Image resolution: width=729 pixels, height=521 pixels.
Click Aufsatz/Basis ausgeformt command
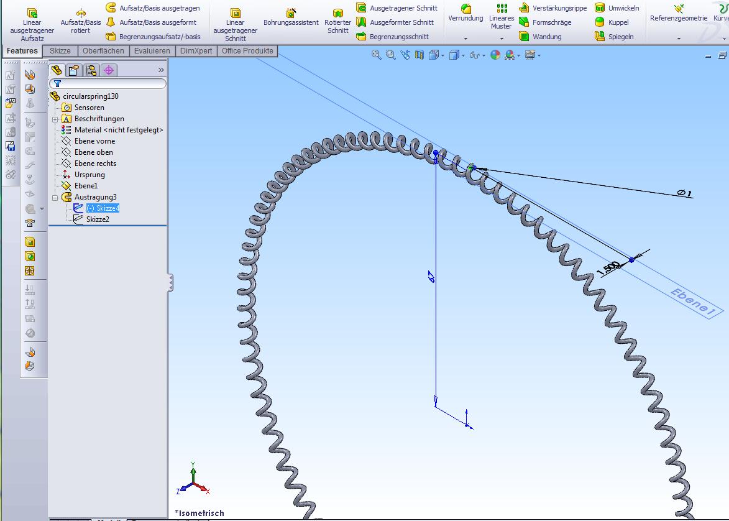pos(151,22)
